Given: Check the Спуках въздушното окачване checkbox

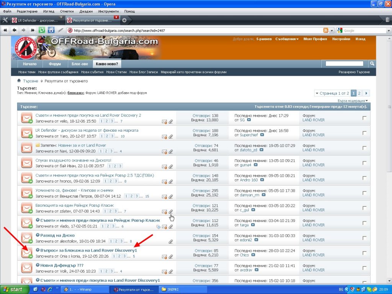Looking at the screenshot, I should (364, 163).
